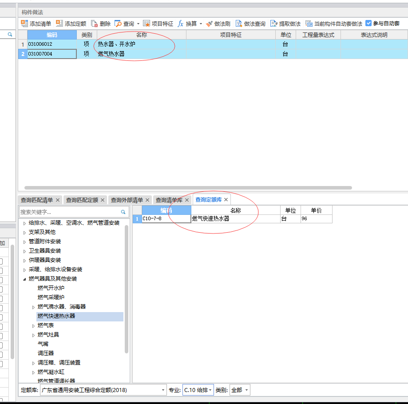Expand the 供暖器具安装 tree node

click(24, 261)
